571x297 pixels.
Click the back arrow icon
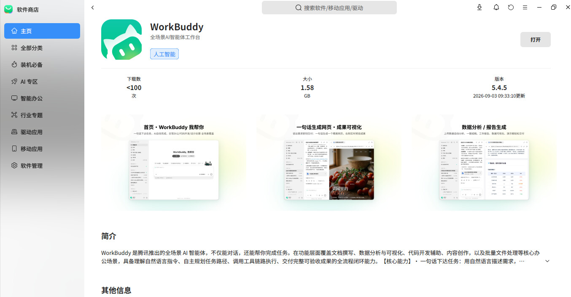tap(93, 8)
